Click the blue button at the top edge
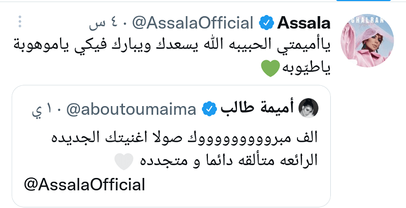Image resolution: width=406 pixels, height=208 pixels. click(363, 1)
